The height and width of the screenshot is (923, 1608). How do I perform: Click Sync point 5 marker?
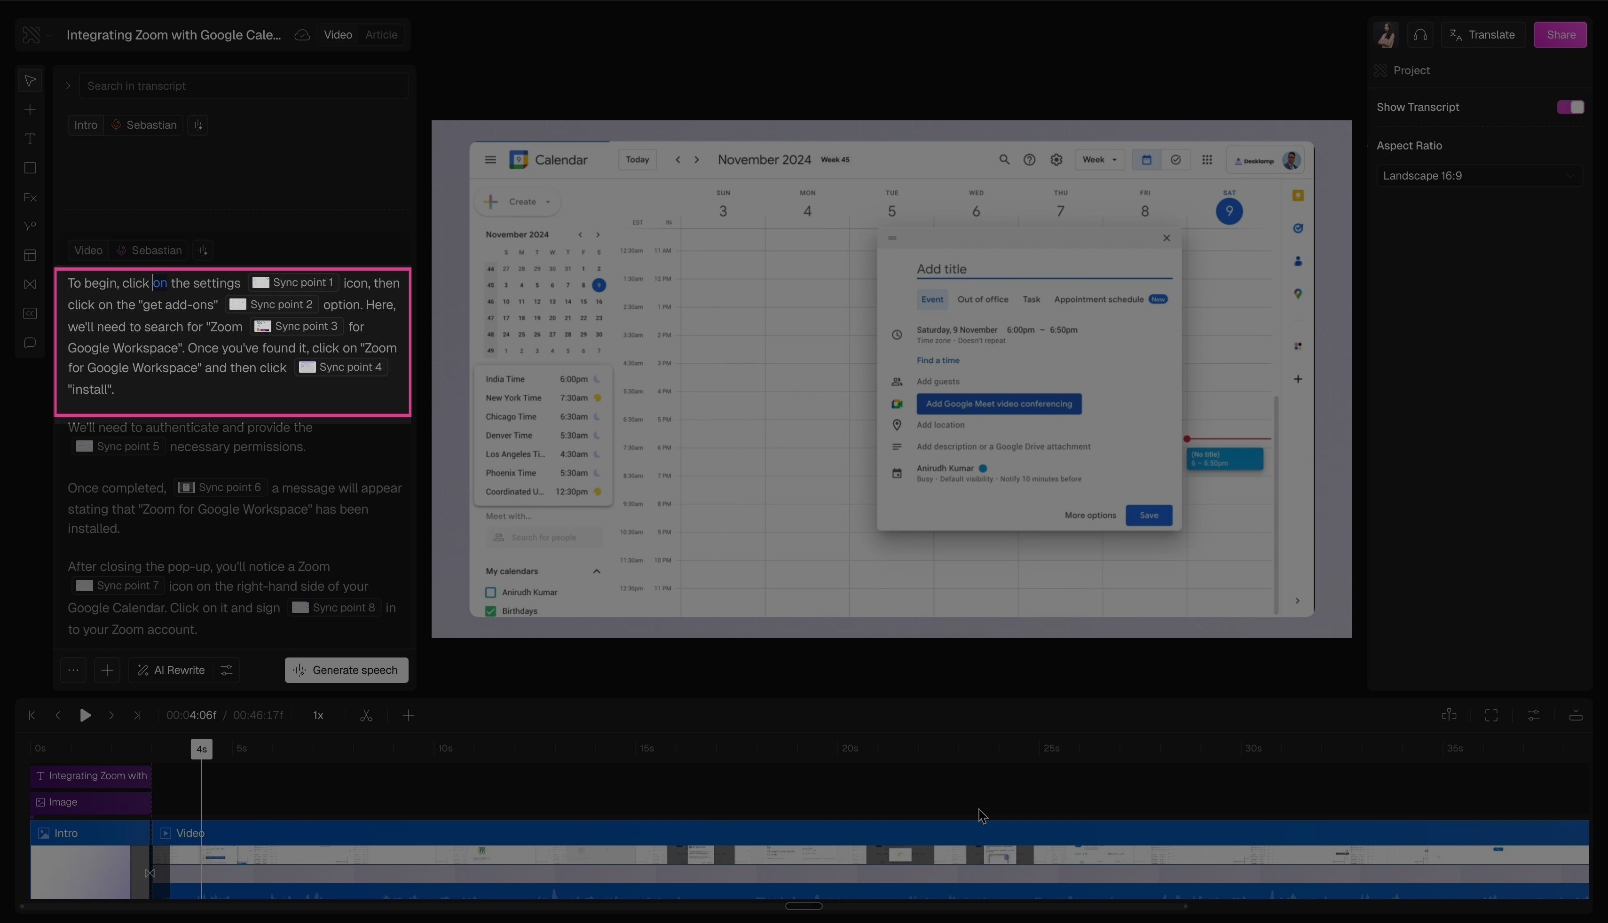click(x=118, y=446)
